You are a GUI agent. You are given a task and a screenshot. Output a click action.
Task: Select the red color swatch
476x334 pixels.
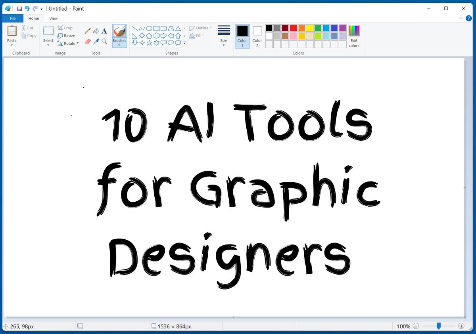[x=293, y=28]
